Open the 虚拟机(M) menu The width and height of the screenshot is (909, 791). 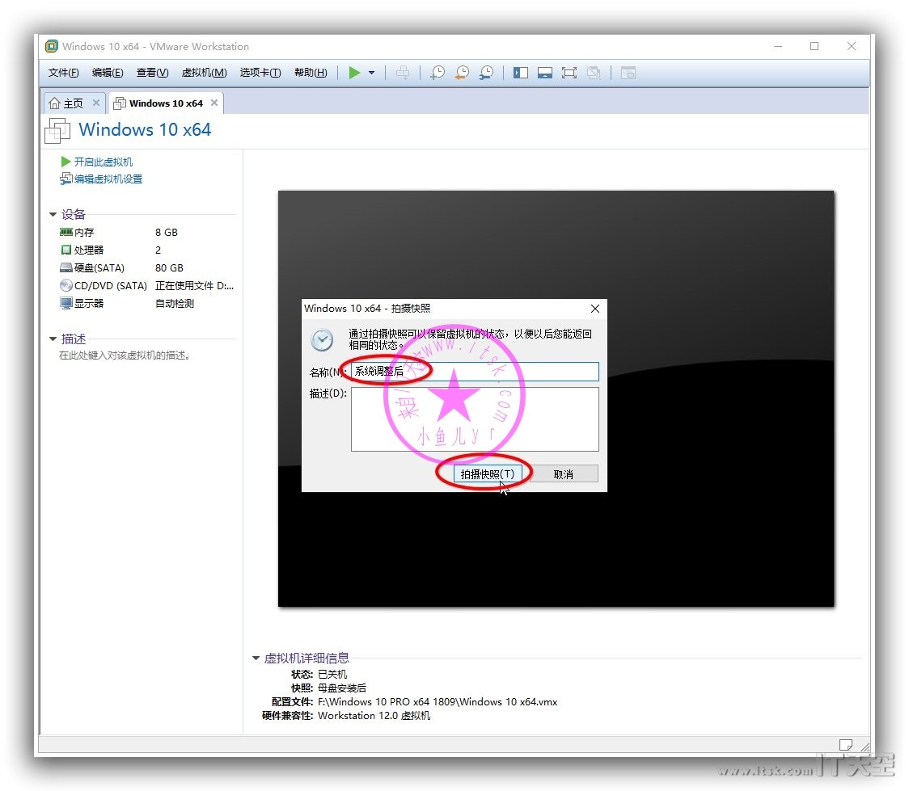(204, 73)
